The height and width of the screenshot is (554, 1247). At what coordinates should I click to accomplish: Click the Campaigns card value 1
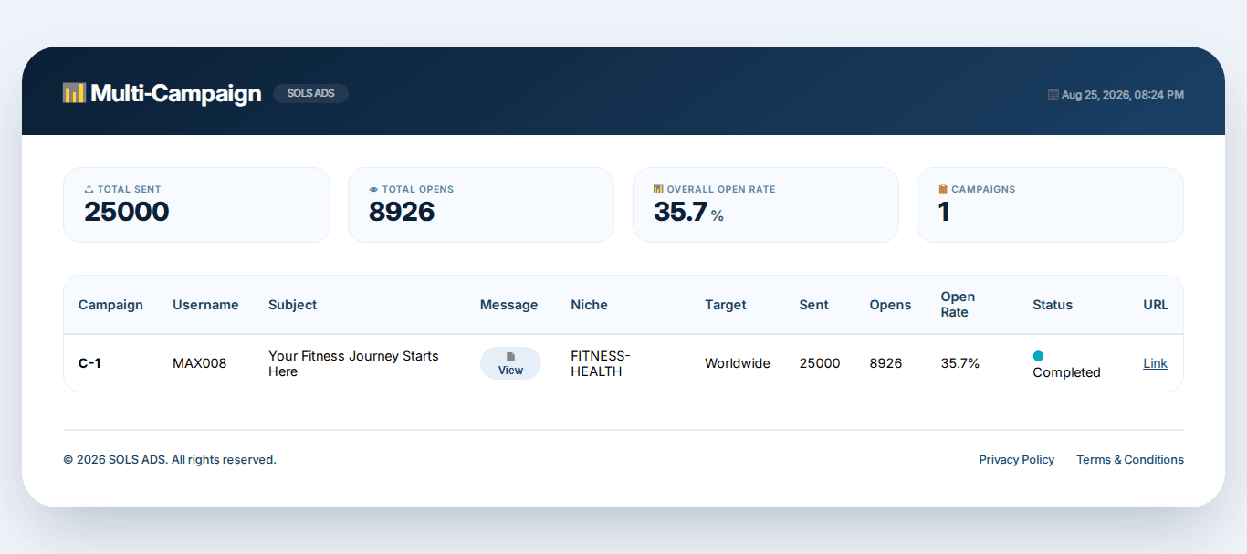click(x=944, y=212)
